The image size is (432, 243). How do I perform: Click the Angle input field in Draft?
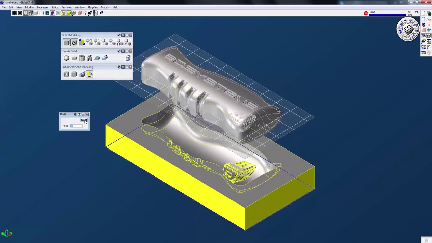click(76, 126)
